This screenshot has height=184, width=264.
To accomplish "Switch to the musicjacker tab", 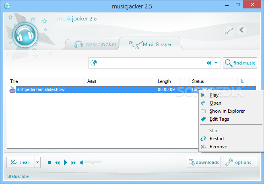I will click(x=92, y=44).
